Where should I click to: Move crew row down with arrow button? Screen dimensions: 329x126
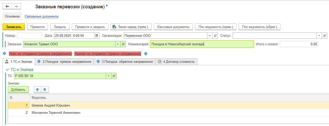tap(45, 89)
